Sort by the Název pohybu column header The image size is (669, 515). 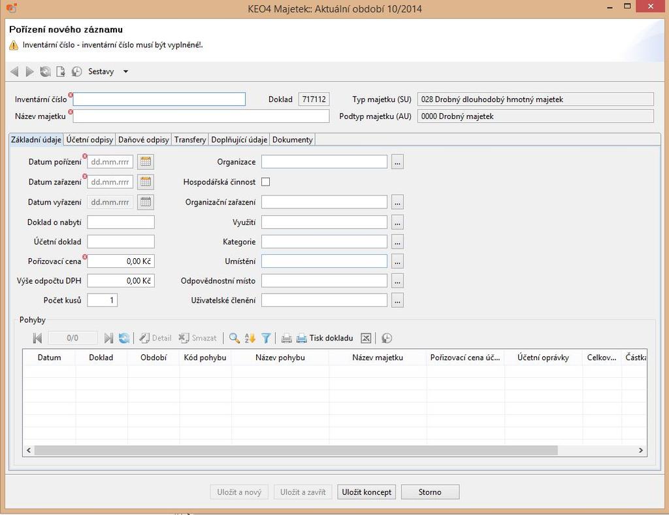pyautogui.click(x=280, y=357)
